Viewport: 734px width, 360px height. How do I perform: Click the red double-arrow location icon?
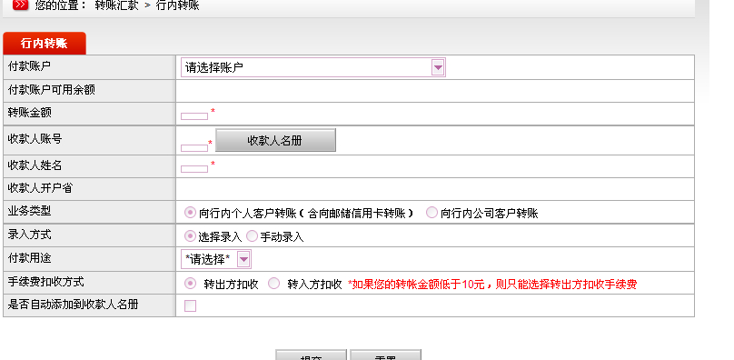[x=20, y=5]
